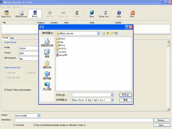
Task: Select the license file
Action: 61,52
